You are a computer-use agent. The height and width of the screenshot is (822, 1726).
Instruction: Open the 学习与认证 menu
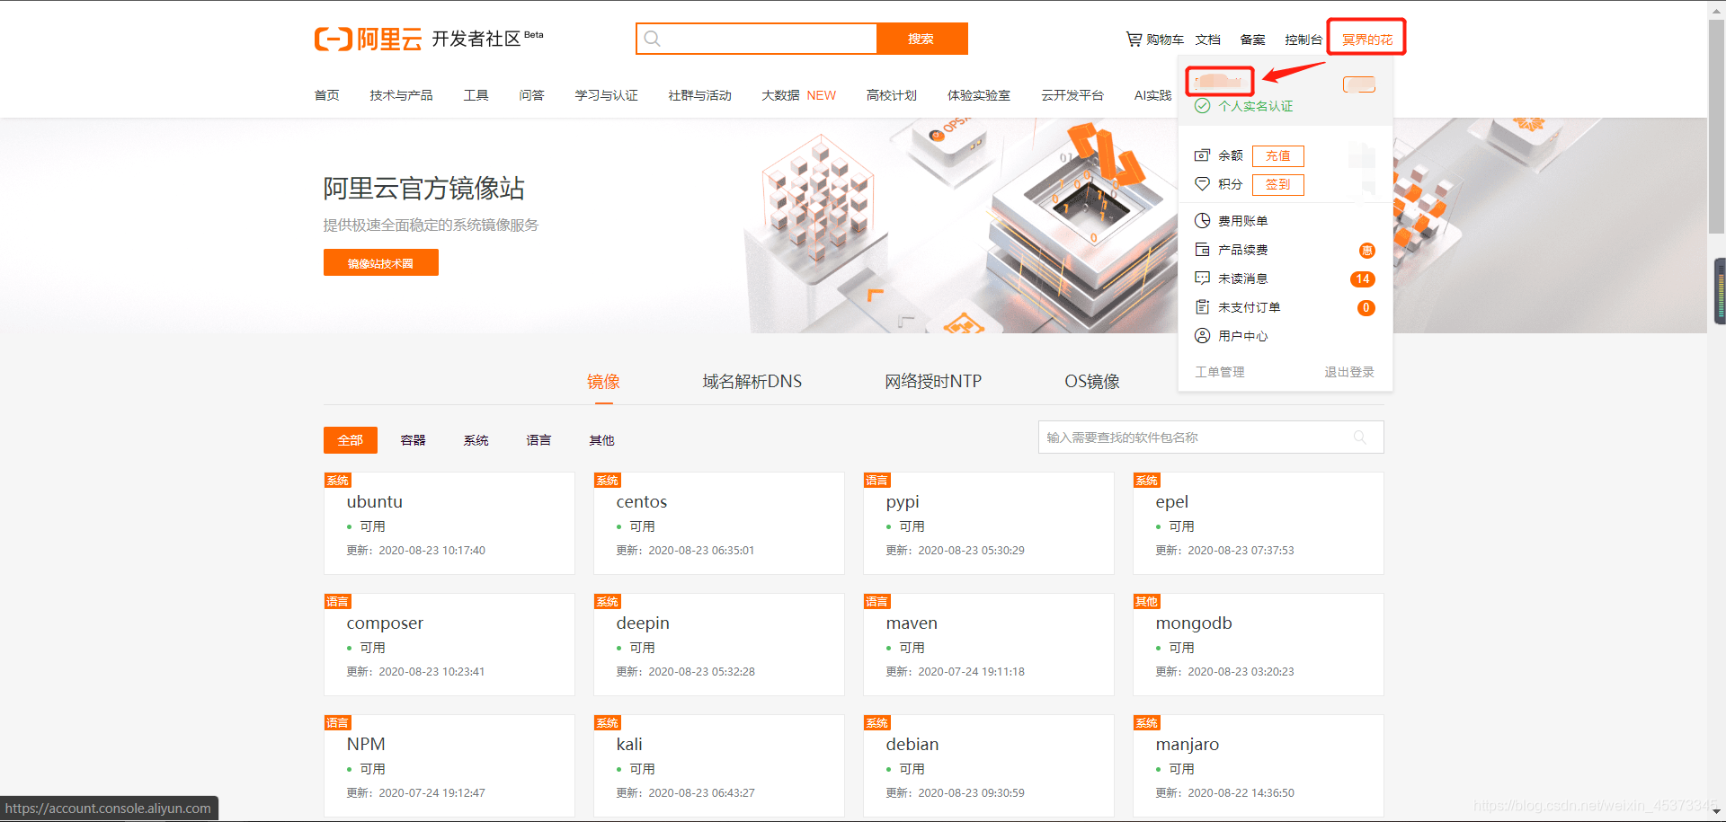click(607, 95)
